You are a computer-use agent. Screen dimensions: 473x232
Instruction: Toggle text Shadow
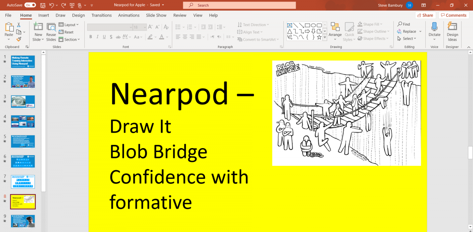point(112,37)
